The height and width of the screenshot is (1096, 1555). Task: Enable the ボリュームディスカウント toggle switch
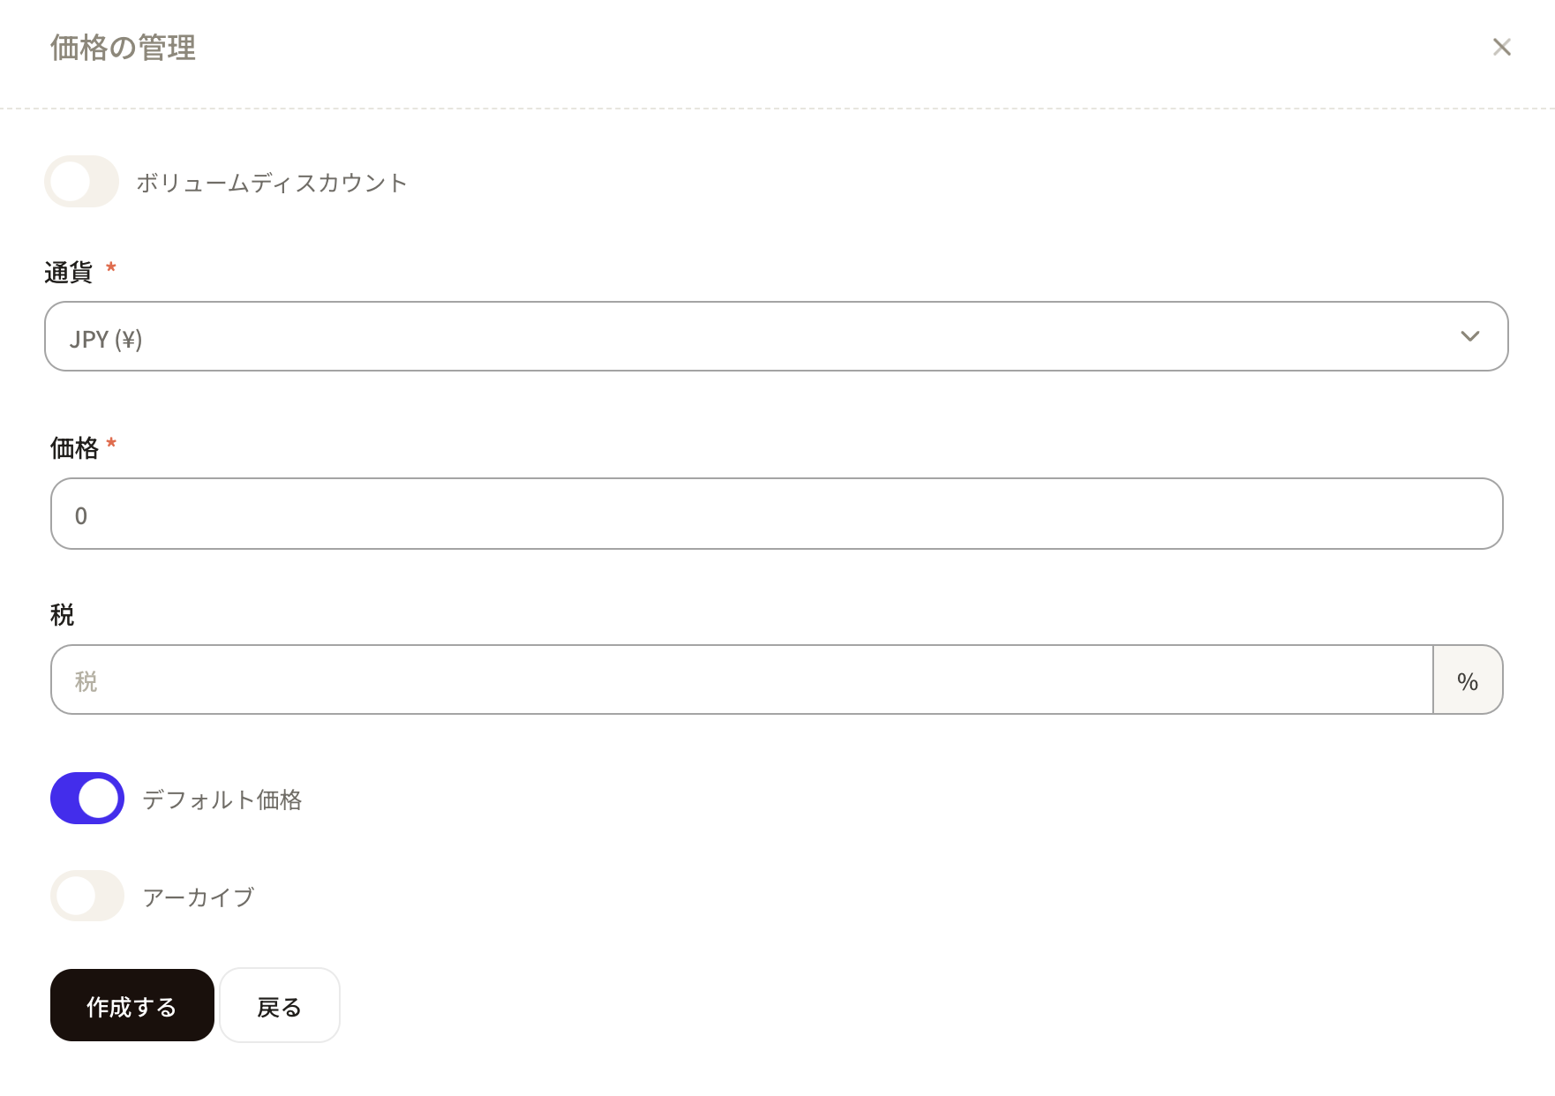pos(82,182)
